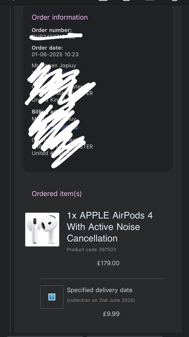The image size is (189, 337).
Task: Tap the blue question mark delivery icon
Action: tap(52, 297)
